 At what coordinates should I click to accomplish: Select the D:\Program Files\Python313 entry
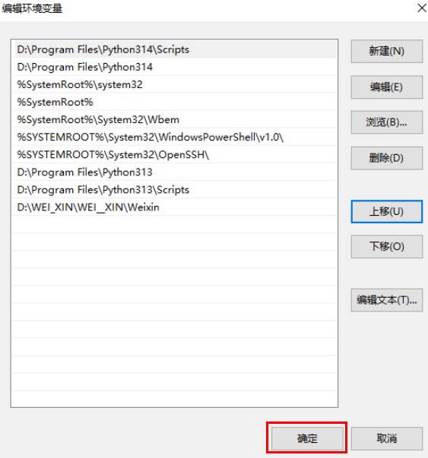174,172
